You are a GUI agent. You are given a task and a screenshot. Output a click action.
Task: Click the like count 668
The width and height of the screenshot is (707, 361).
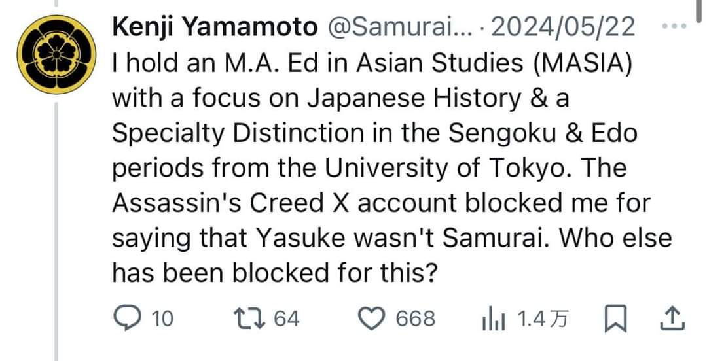[416, 319]
